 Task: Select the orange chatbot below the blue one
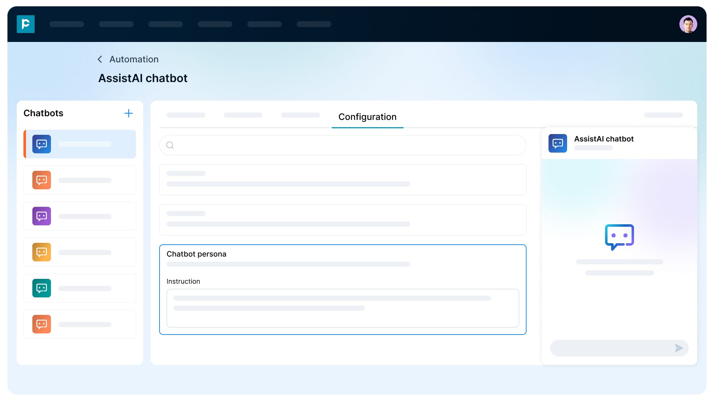tap(41, 180)
